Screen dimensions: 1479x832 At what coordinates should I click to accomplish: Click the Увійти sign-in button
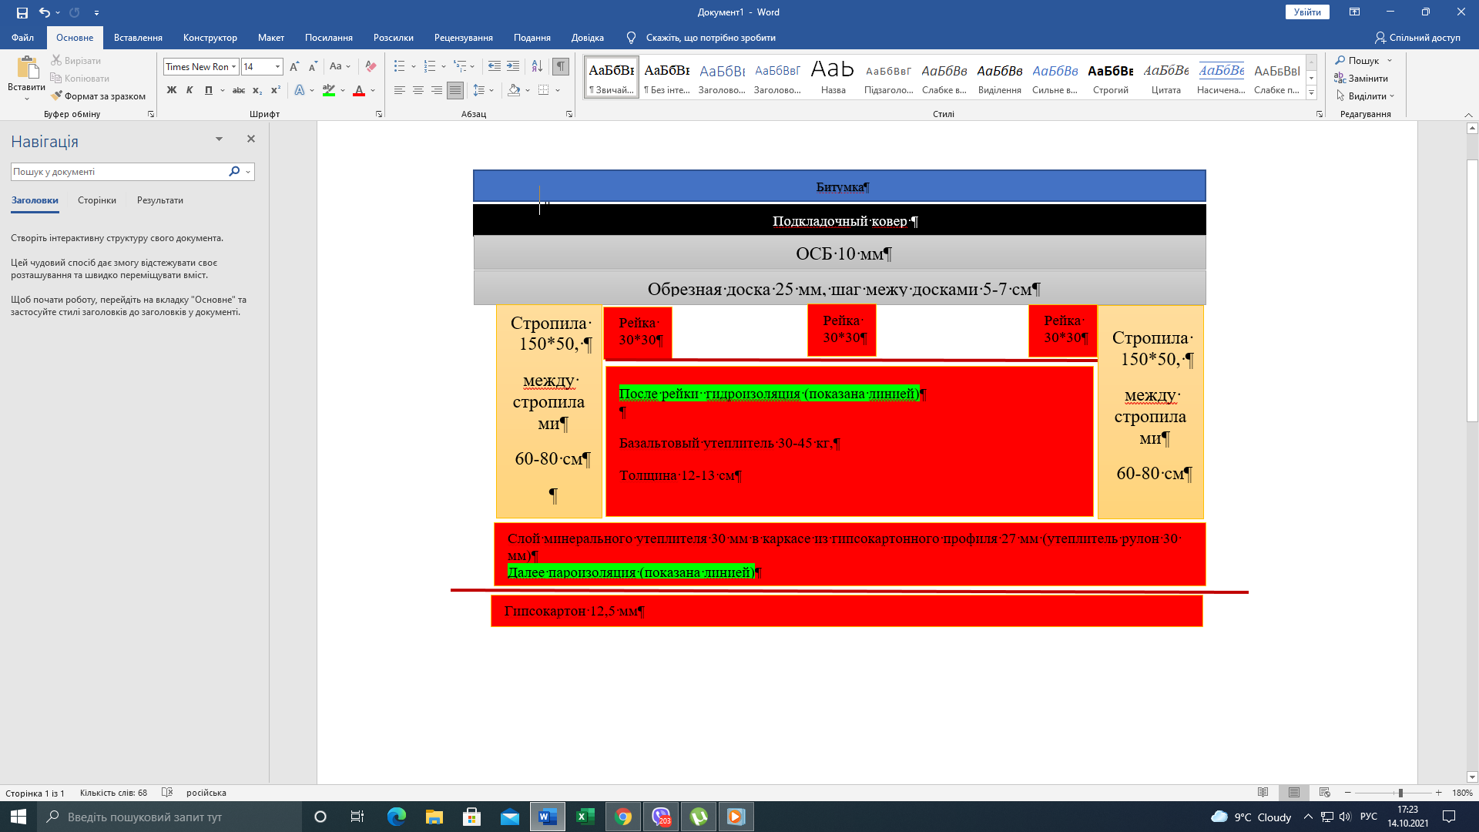[x=1307, y=12]
